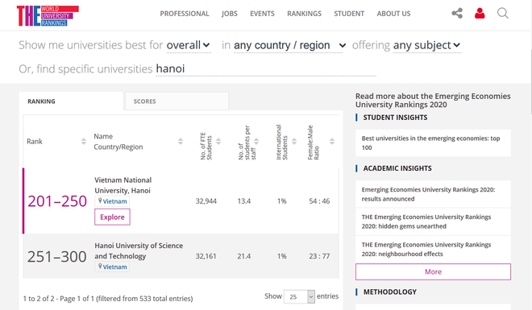Click Vietnam location tag under Hanoi University of Science
532x310 pixels.
pos(112,267)
